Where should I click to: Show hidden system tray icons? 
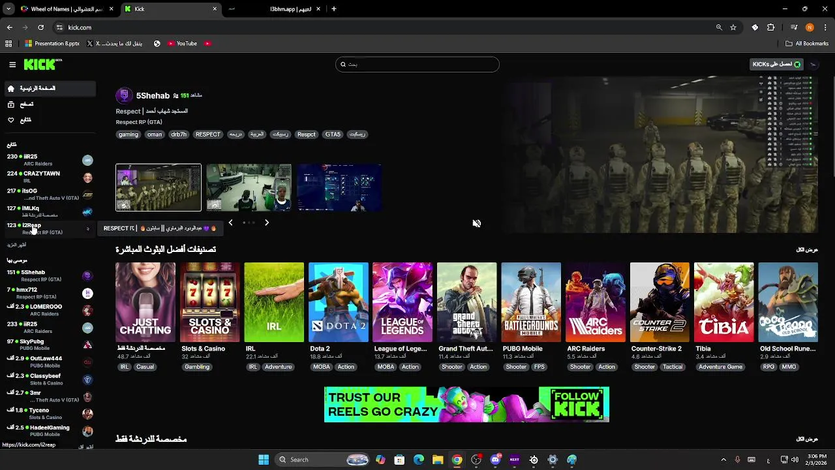click(x=723, y=460)
